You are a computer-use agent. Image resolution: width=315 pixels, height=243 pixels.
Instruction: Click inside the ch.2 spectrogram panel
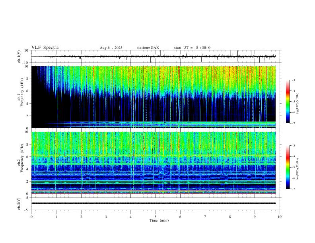point(154,163)
